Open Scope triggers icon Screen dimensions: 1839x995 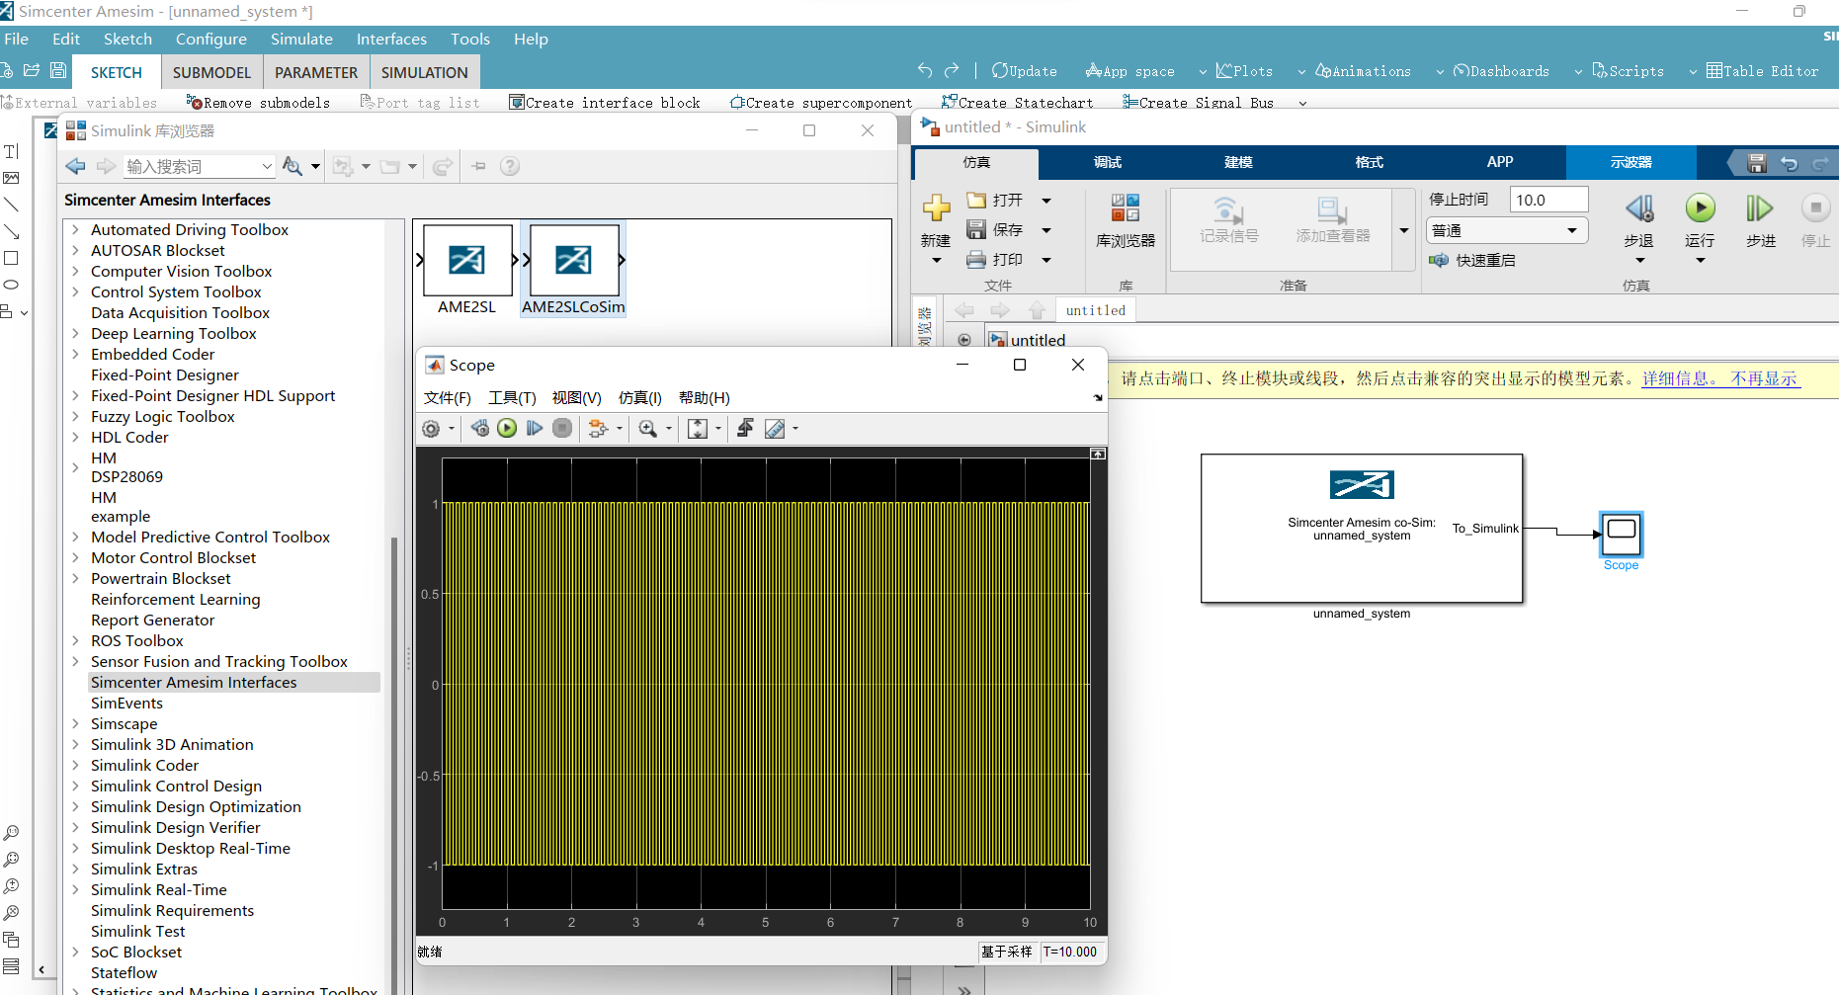[x=746, y=428]
